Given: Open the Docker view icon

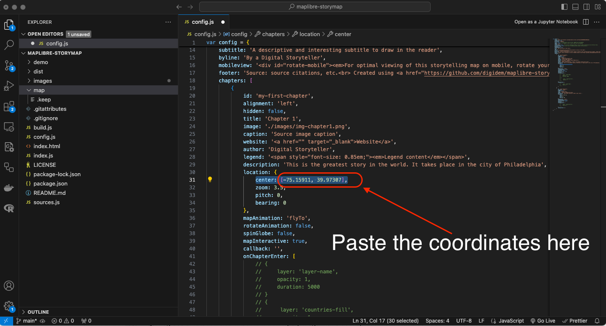Looking at the screenshot, I should (x=9, y=188).
